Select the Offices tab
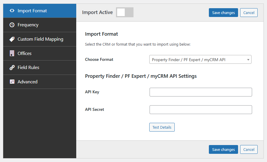 point(40,54)
